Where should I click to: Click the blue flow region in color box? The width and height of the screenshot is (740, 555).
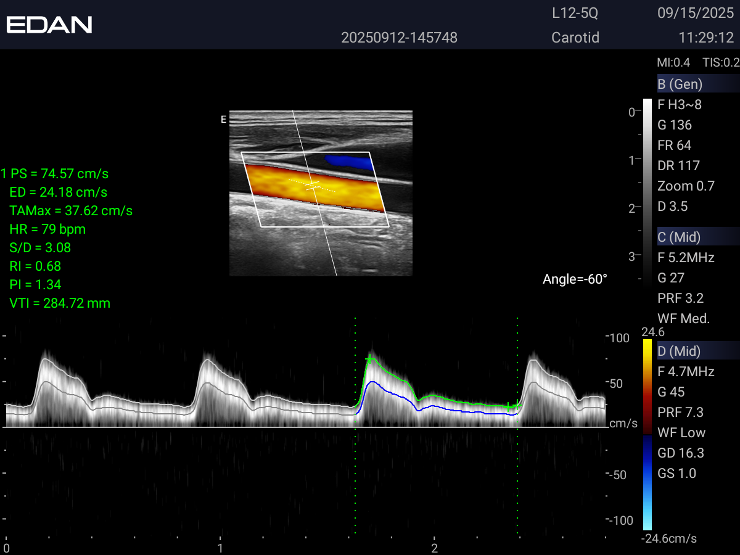[349, 162]
